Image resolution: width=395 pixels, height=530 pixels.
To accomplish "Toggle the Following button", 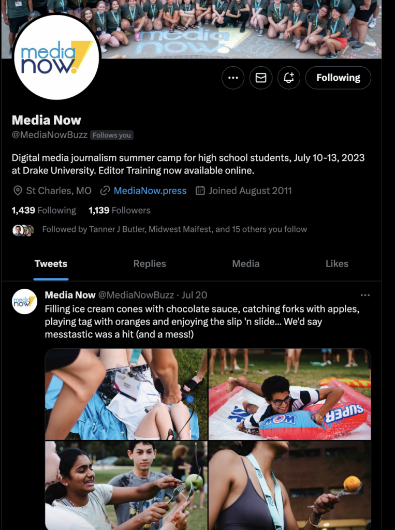I will [338, 78].
